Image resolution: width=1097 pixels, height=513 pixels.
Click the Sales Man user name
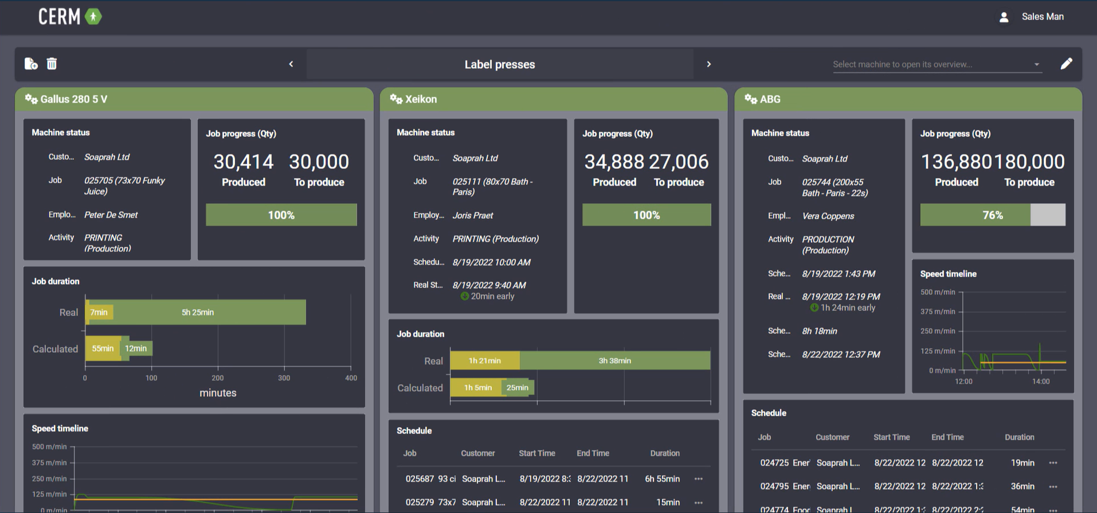pos(1043,17)
